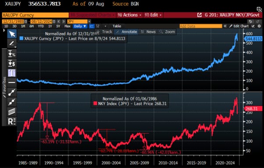Click the G 201: XAUJPY NKY/JPGovt title
Screen dimensions: 264x168
(232, 15)
